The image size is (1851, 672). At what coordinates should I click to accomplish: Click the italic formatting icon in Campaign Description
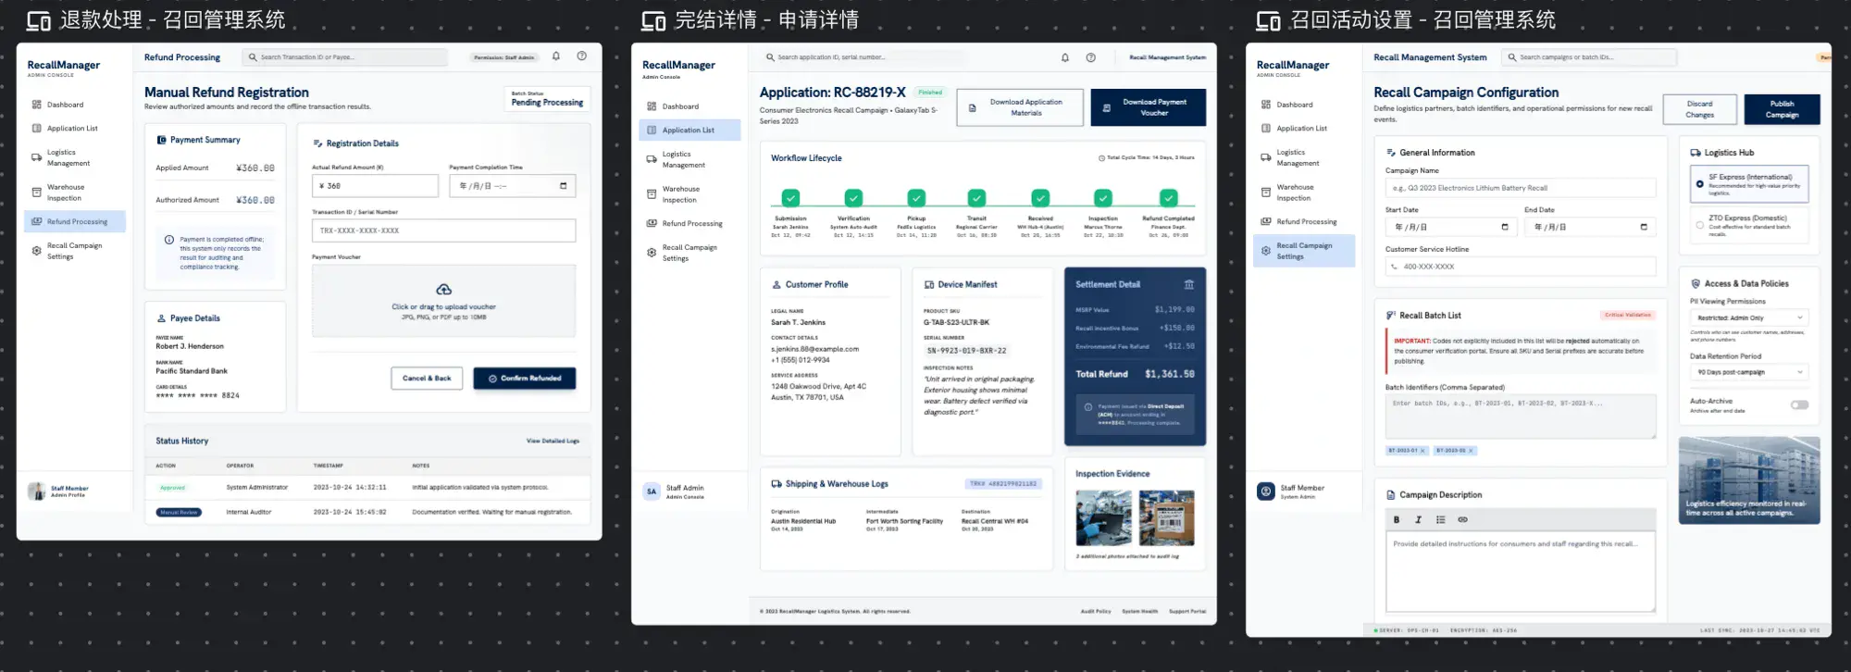pyautogui.click(x=1418, y=520)
